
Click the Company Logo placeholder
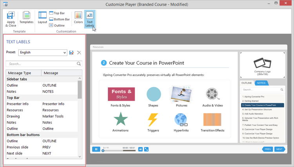tap(263, 65)
